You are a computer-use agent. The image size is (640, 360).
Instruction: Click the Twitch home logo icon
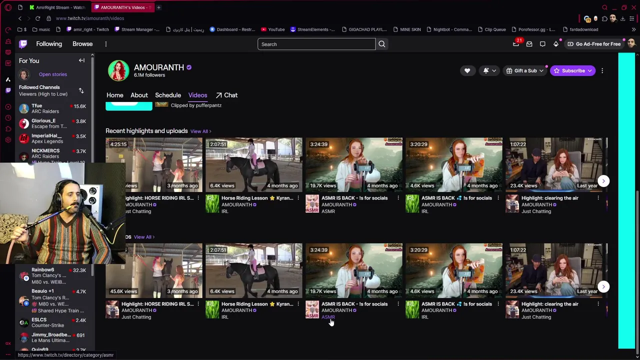23,44
